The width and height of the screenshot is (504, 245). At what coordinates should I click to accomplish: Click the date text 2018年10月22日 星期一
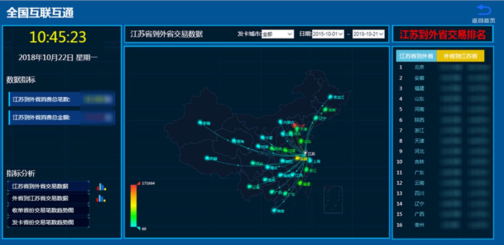coord(58,58)
